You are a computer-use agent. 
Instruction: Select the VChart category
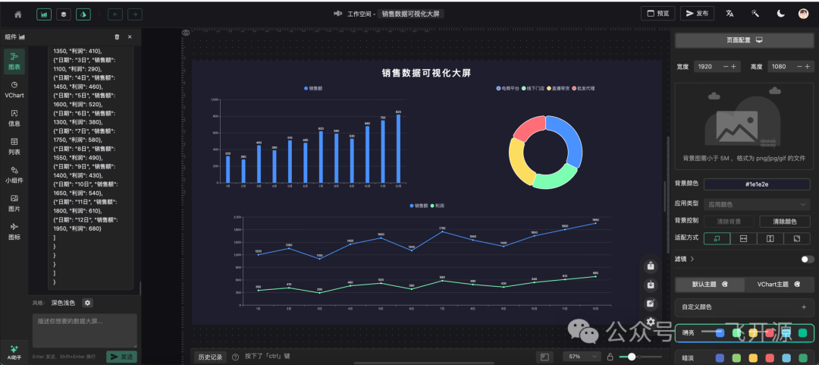tap(14, 90)
